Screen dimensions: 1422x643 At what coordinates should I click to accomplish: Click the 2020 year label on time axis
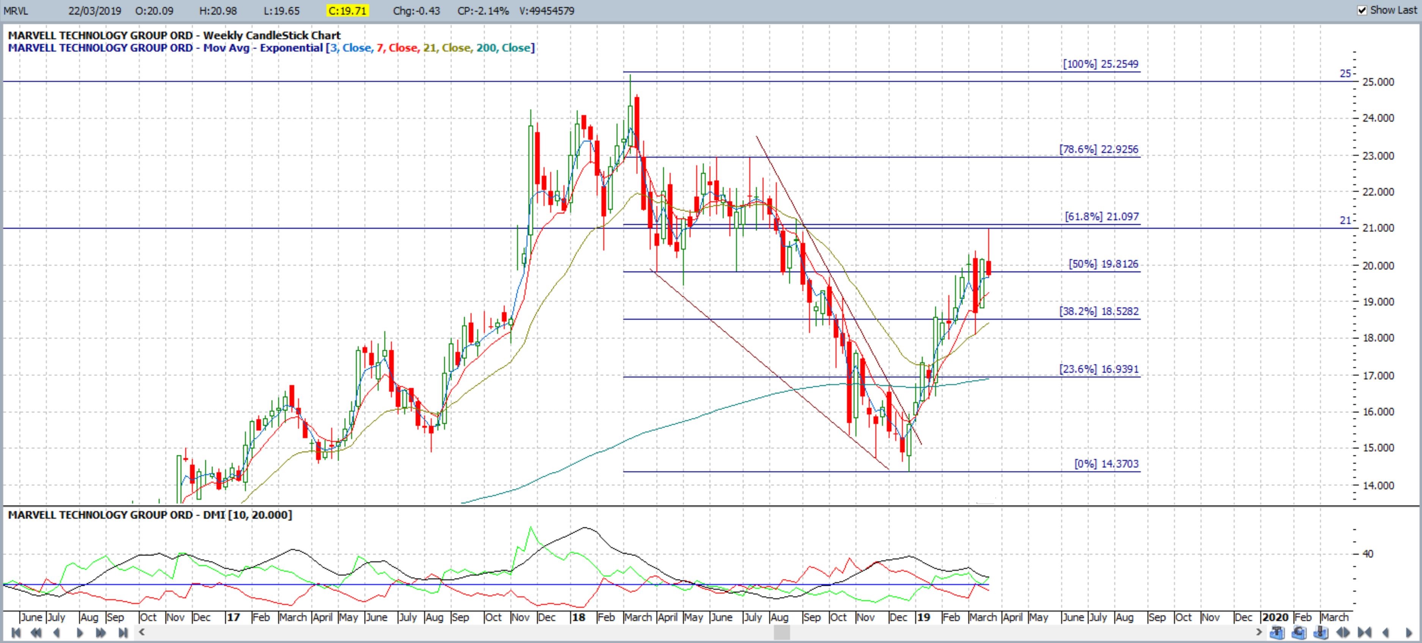(1275, 617)
